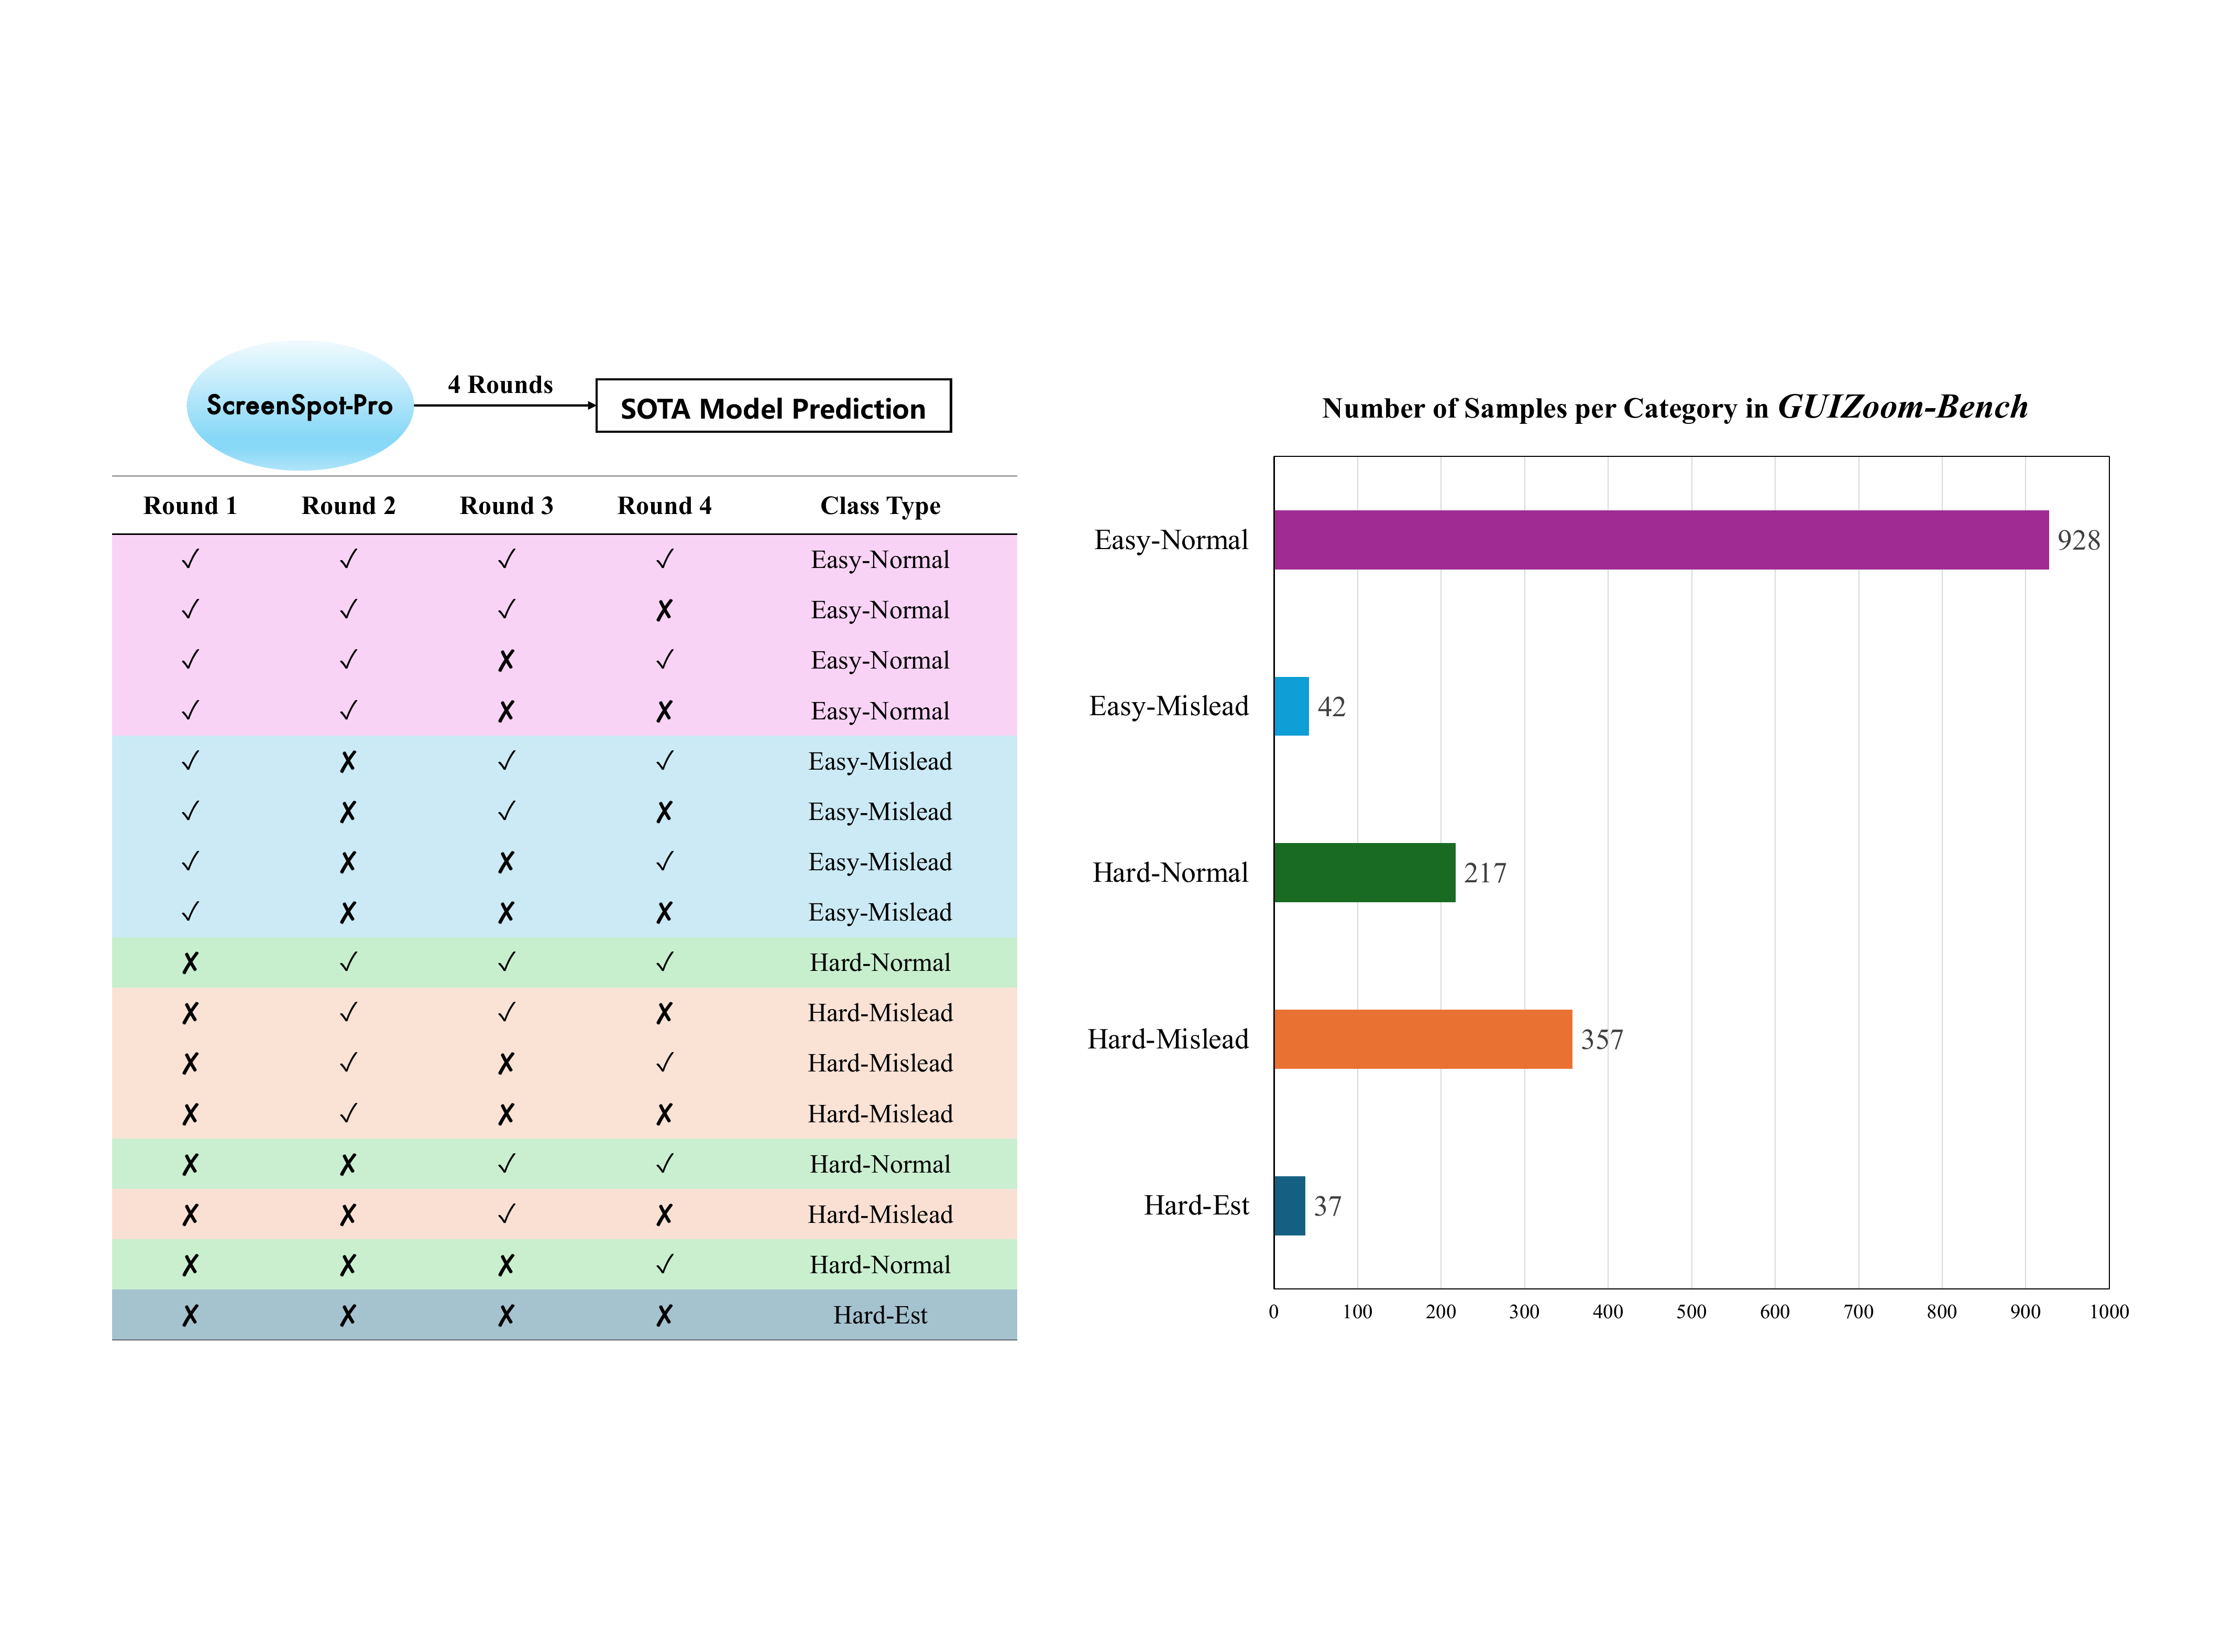This screenshot has width=2222, height=1652.
Task: Click the purple Easy-Normal bar
Action: point(1660,540)
